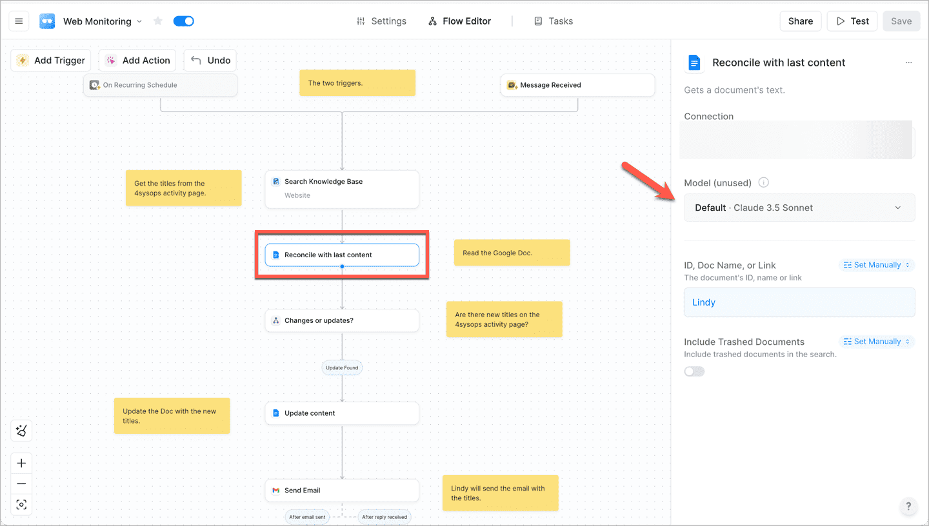Open the hamburger menu icon
Screen dimensions: 929x526
(19, 21)
